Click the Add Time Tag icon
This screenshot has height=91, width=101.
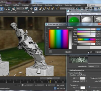pos(55,88)
